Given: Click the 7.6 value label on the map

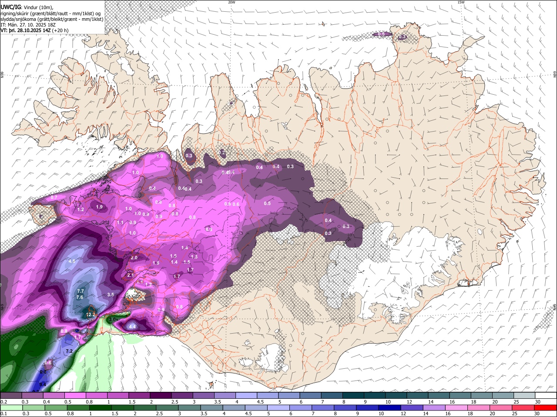Looking at the screenshot, I should coord(80,297).
